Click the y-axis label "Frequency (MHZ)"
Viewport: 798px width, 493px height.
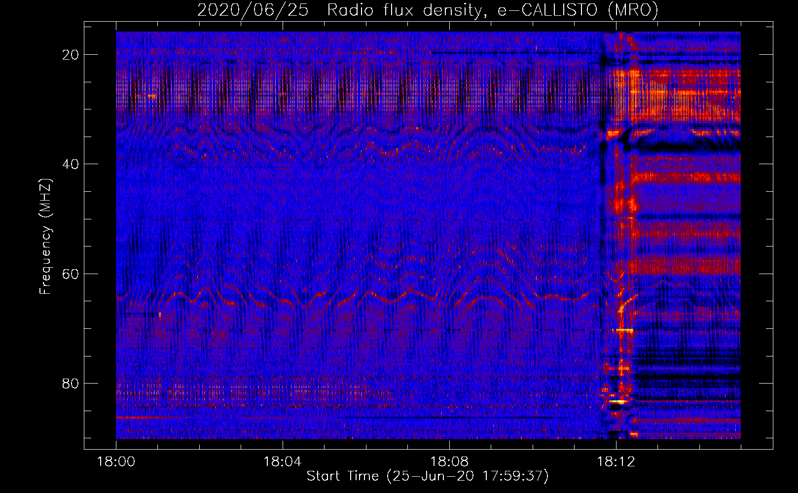[46, 236]
